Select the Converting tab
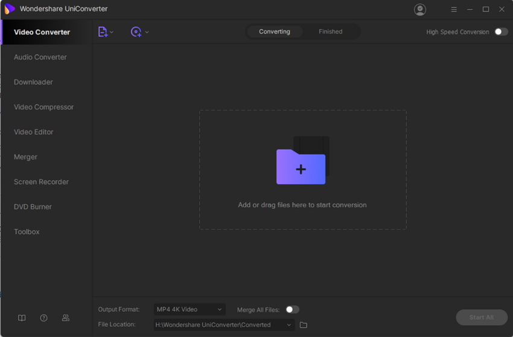 coord(275,31)
